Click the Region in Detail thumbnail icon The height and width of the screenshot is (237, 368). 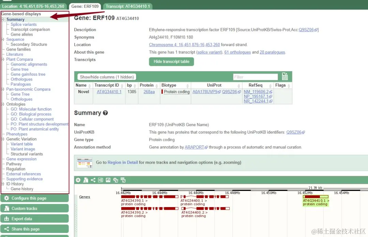[85, 163]
